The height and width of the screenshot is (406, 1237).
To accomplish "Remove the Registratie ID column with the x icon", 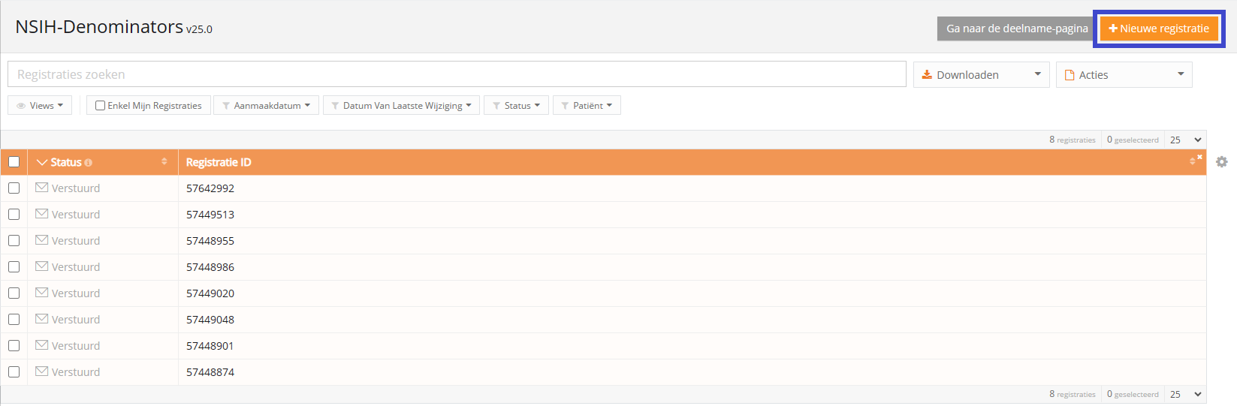I will coord(1199,157).
